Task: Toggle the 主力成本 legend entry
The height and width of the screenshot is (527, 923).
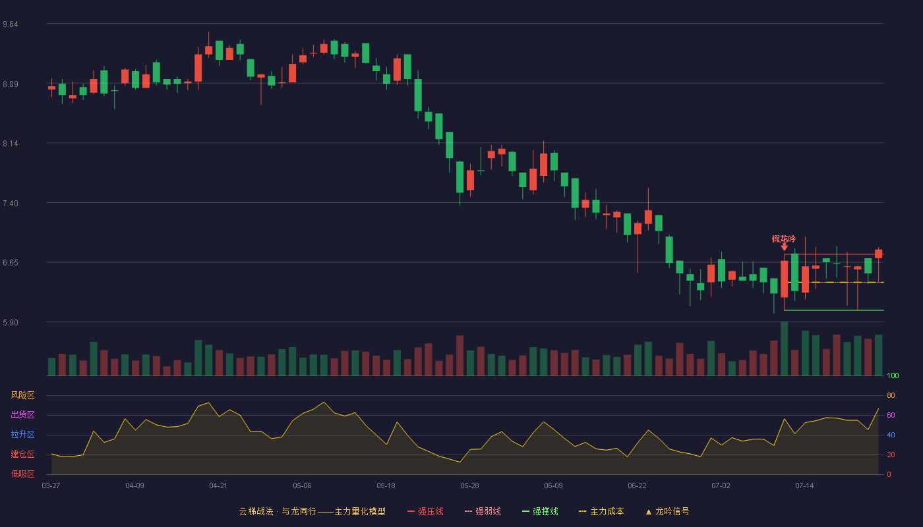Action: click(601, 511)
